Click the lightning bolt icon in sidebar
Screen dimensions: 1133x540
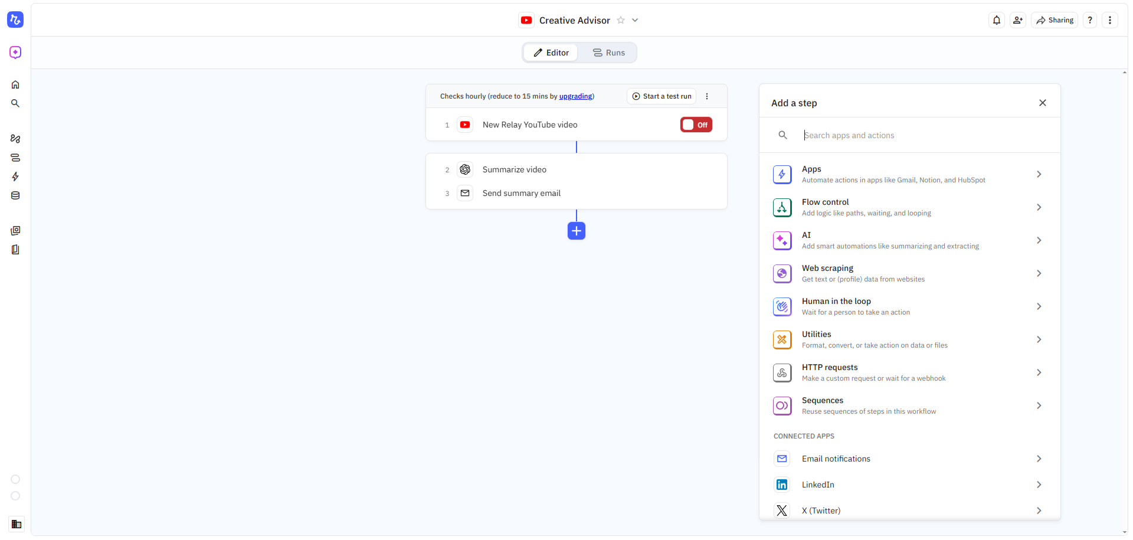point(15,176)
